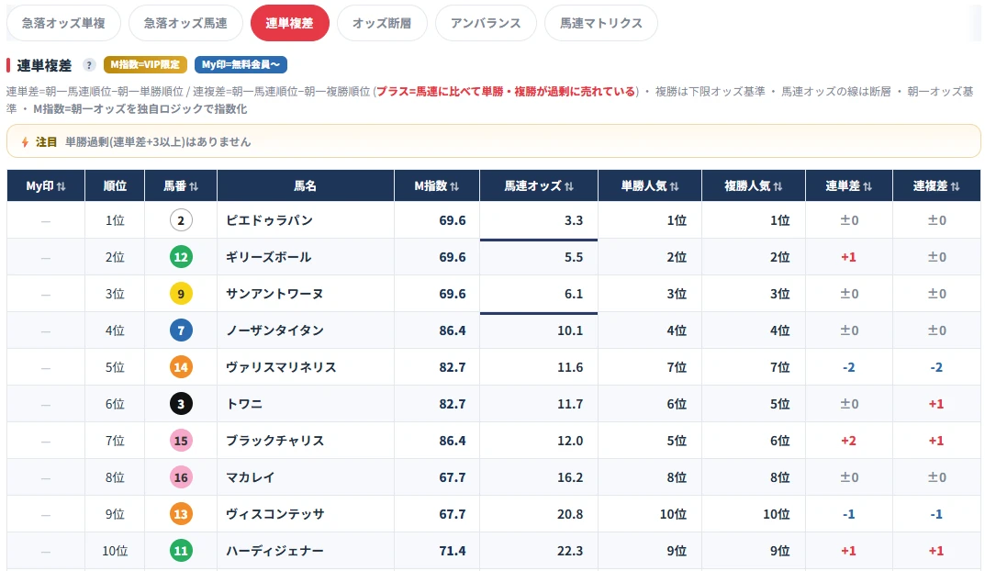Click horse name マカレイ

click(x=250, y=477)
